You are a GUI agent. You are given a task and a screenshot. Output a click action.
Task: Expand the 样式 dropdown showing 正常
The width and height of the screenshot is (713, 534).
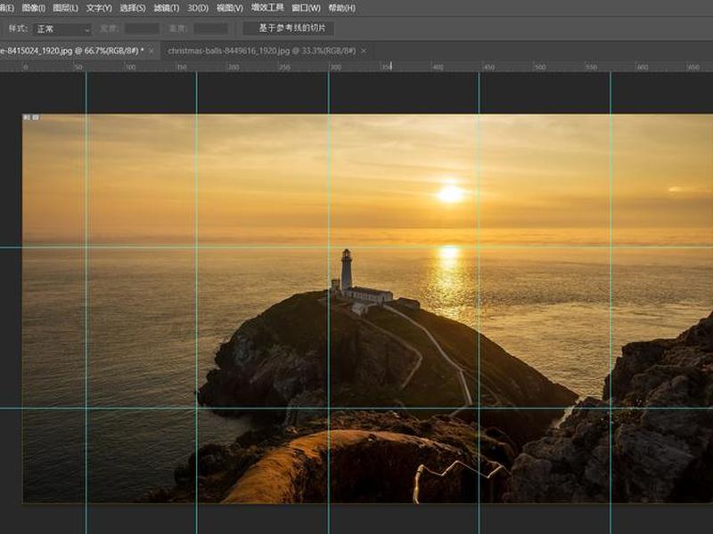tap(62, 29)
